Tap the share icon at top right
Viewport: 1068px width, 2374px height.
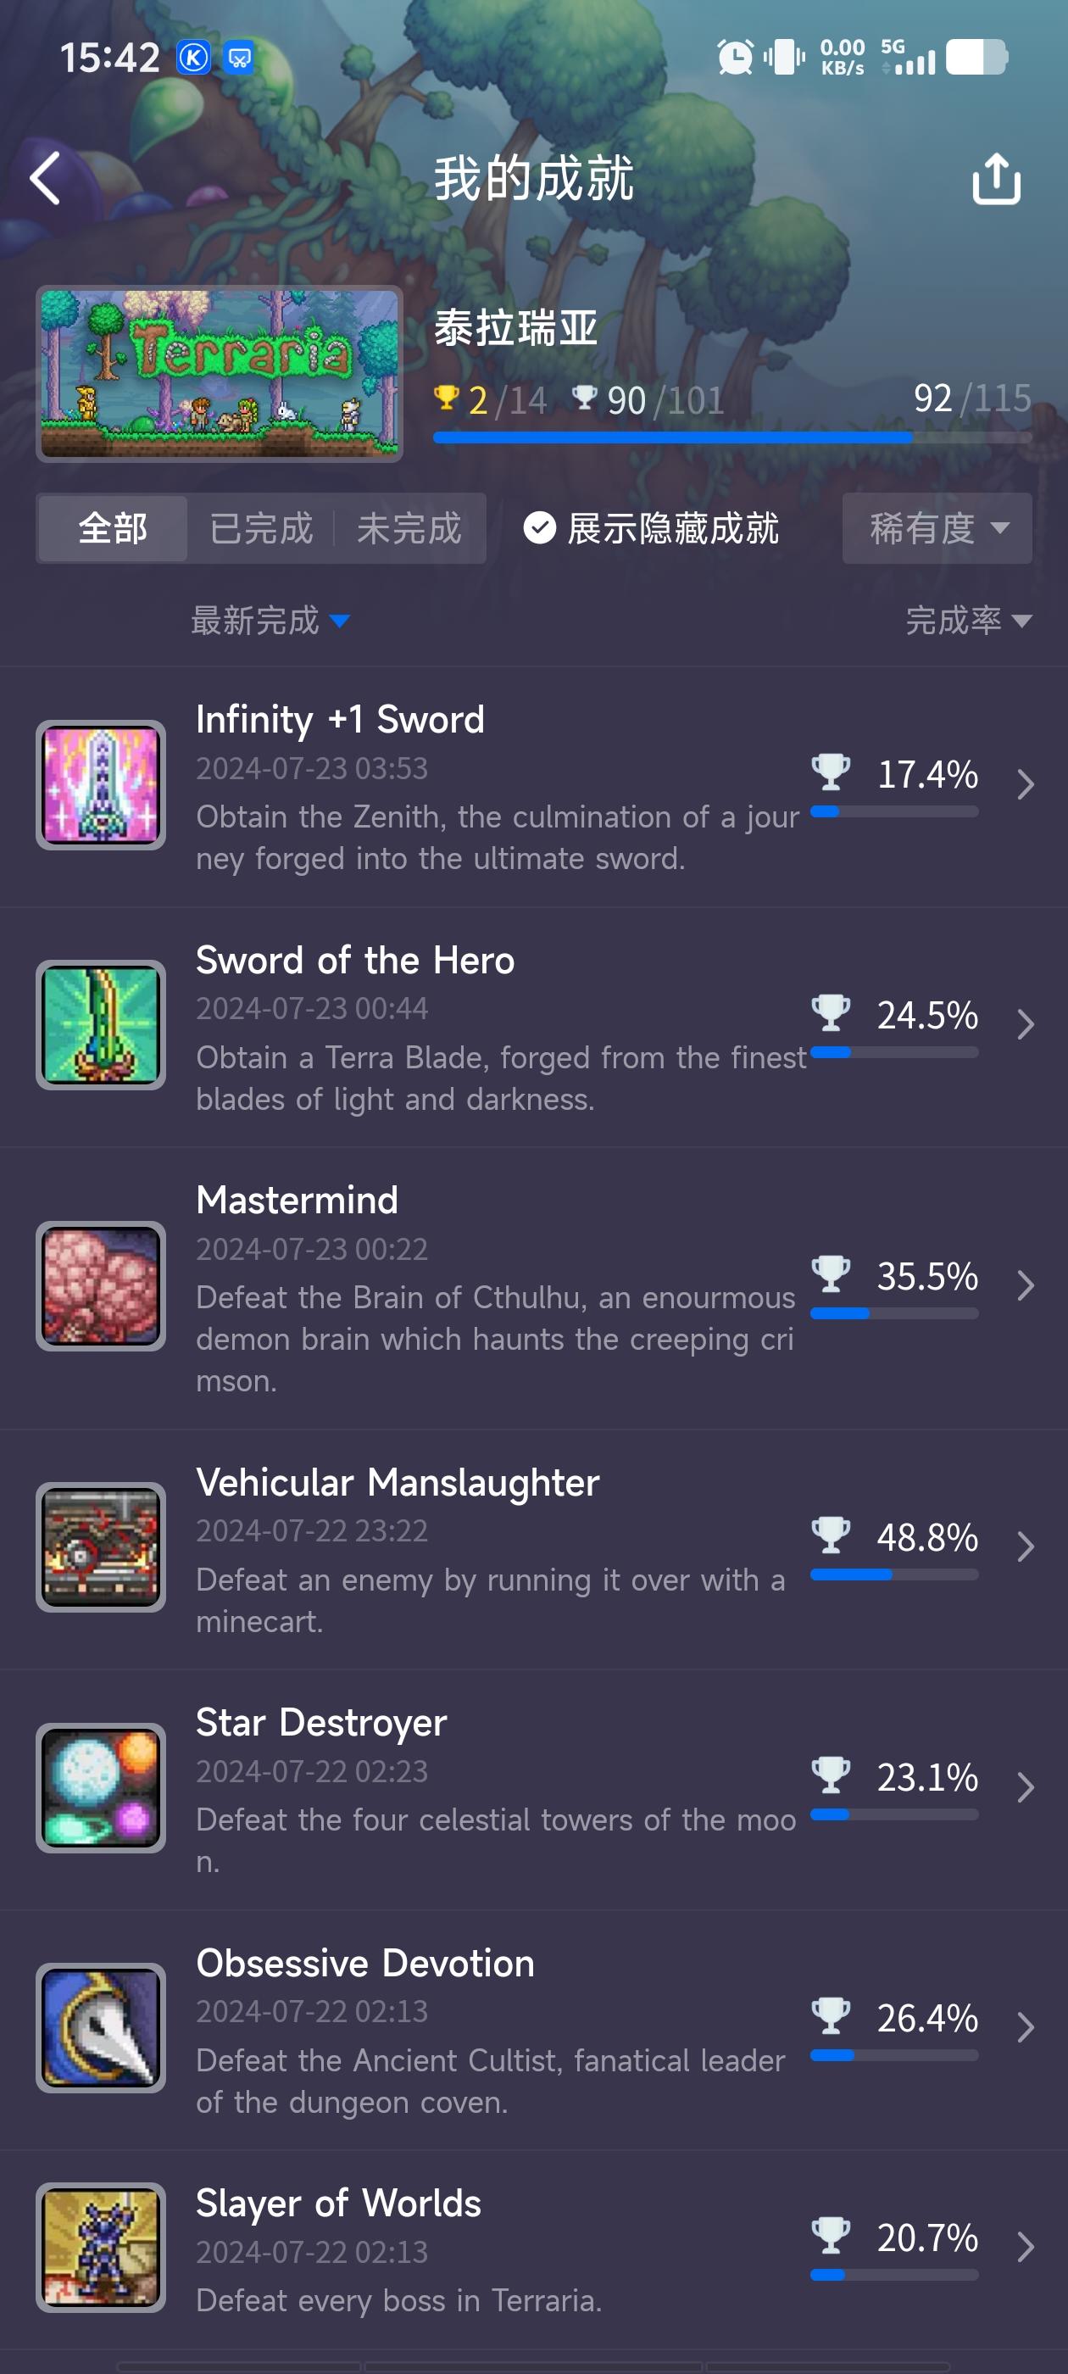pyautogui.click(x=996, y=178)
